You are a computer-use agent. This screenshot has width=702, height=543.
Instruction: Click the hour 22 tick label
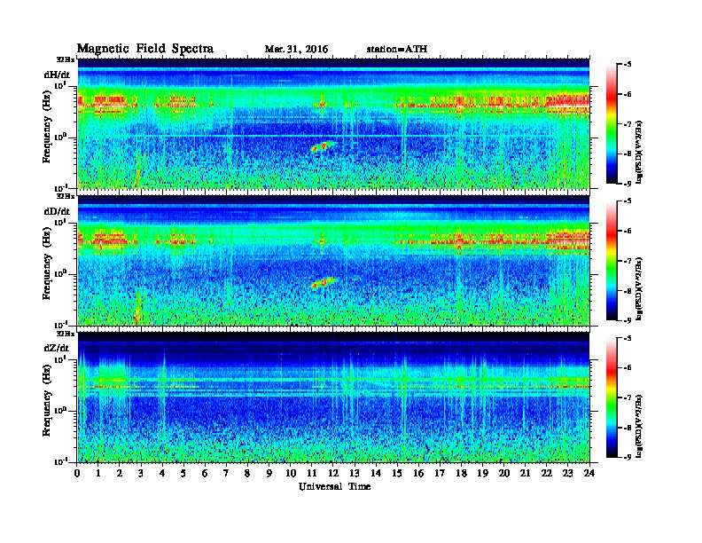[x=547, y=474]
